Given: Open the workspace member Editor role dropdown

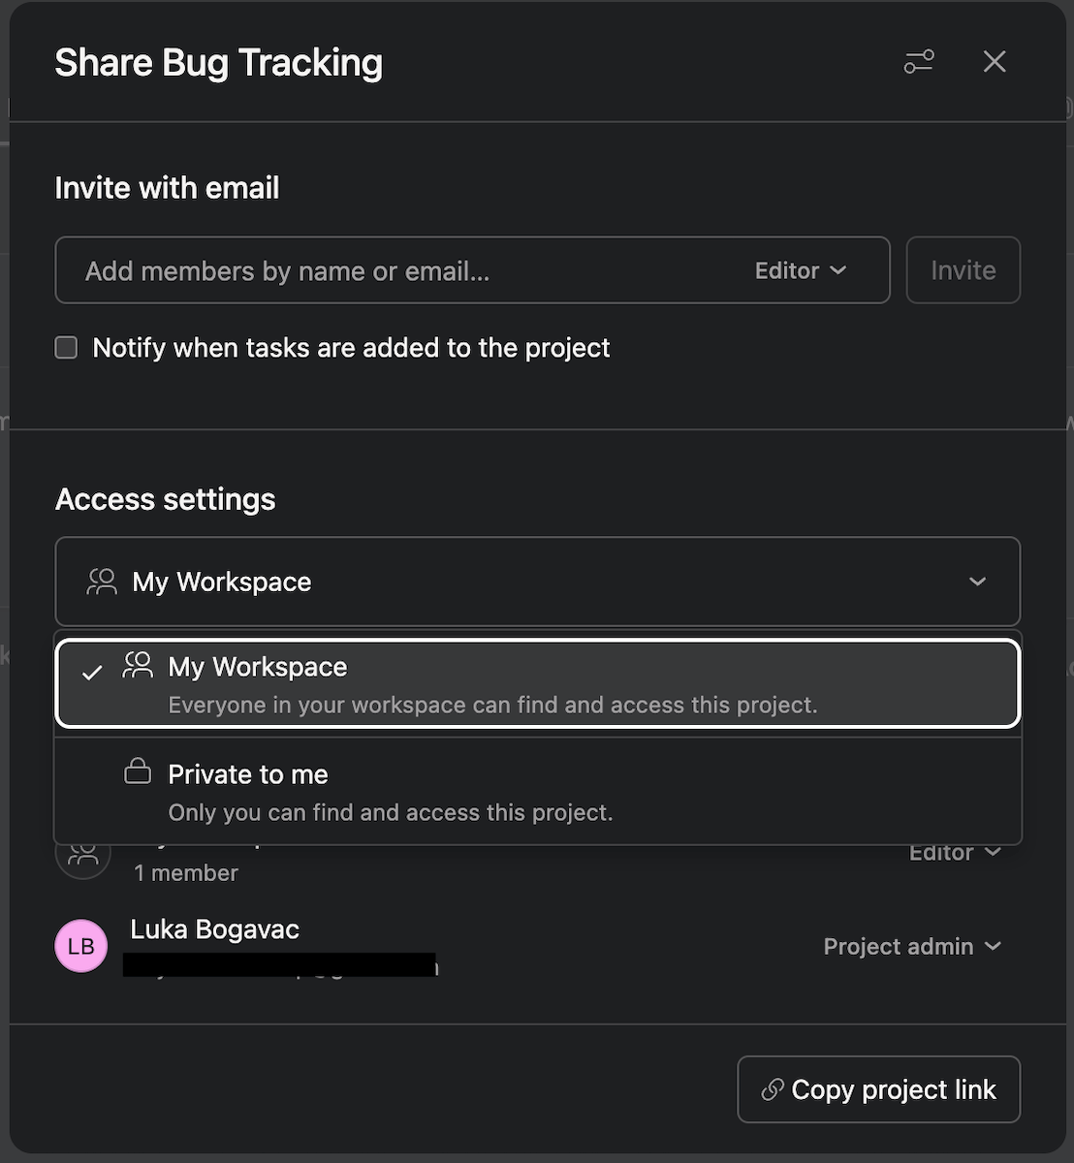Looking at the screenshot, I should 954,852.
